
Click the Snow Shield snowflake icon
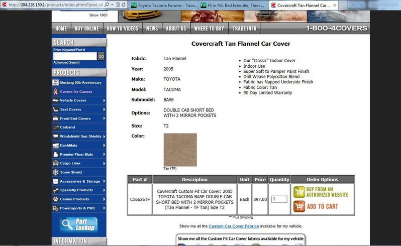(x=55, y=172)
